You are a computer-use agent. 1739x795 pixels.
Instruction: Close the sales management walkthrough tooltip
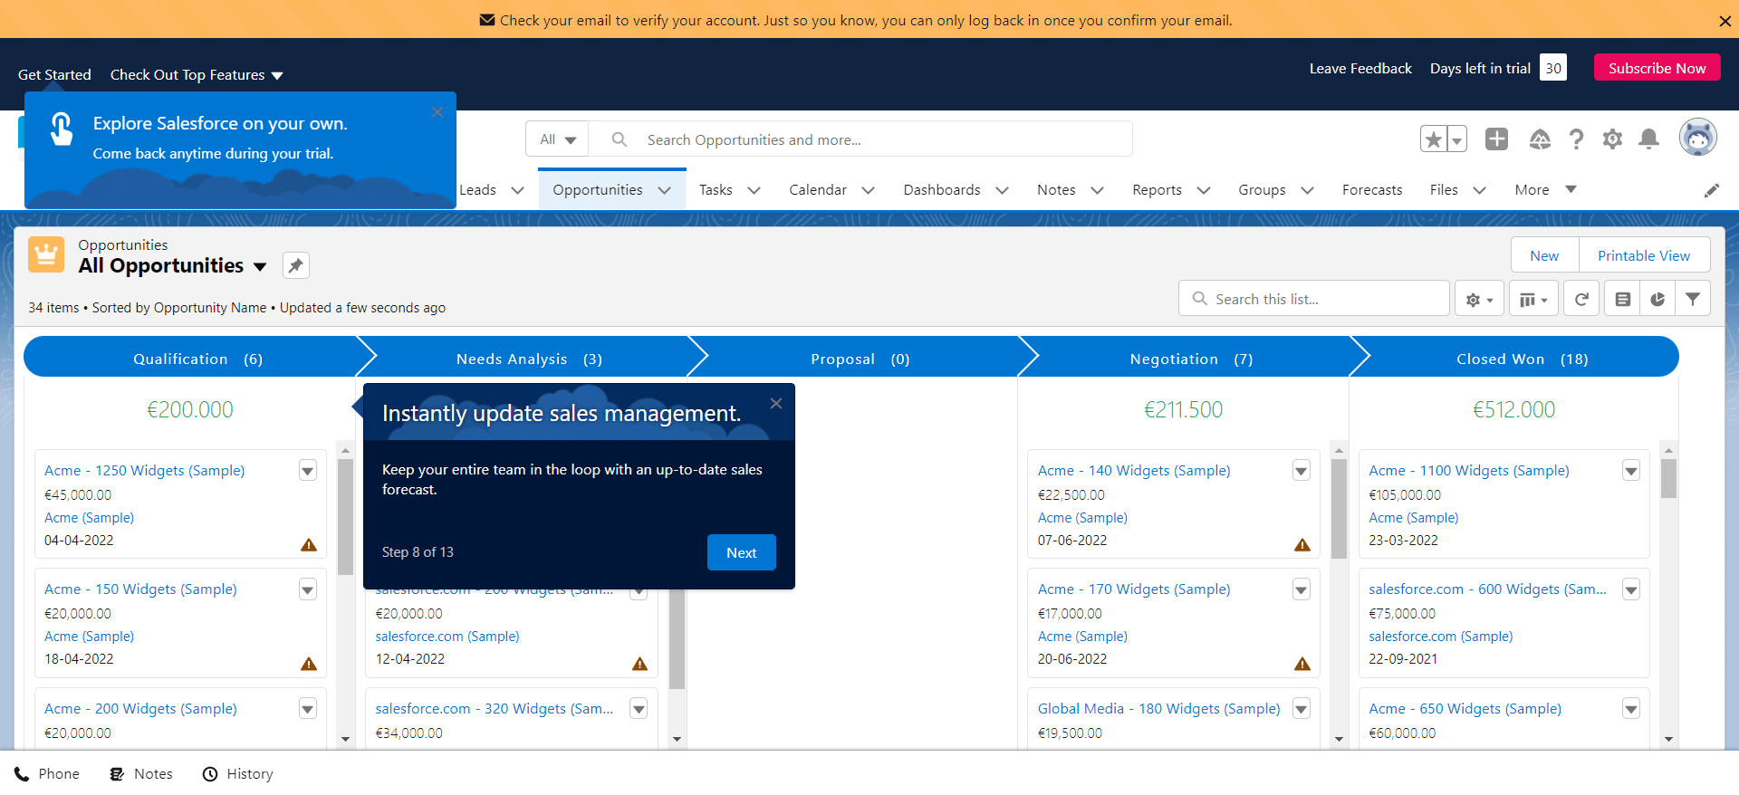pyautogui.click(x=776, y=404)
